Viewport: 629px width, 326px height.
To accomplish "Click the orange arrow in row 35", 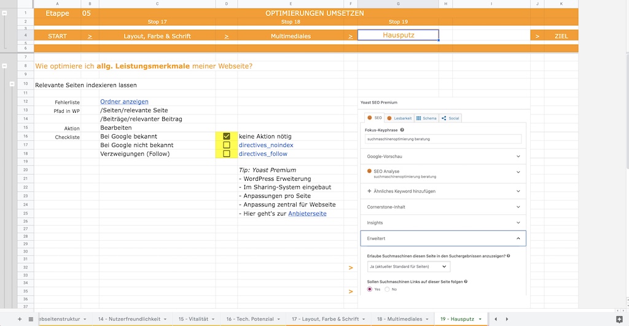I will (351, 292).
